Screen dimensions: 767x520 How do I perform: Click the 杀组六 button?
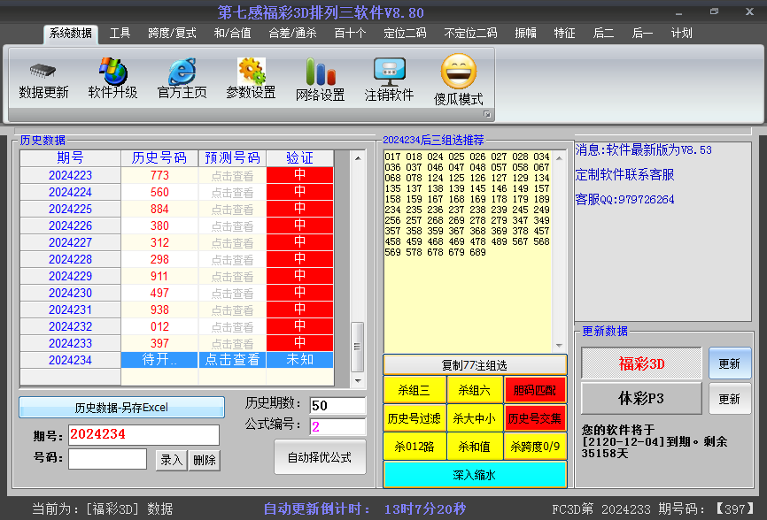475,390
